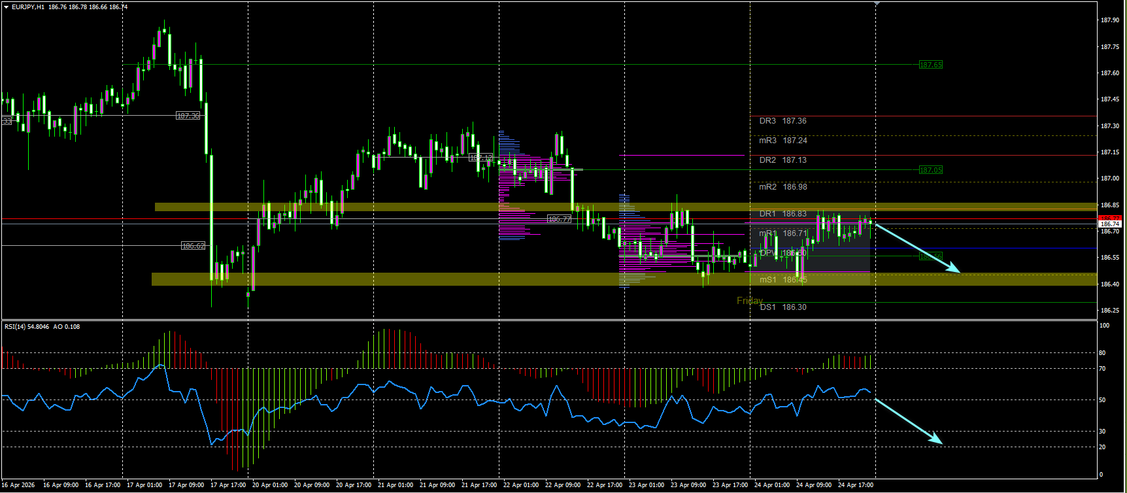Click the EURJPY,H1 symbol title text
Screen dimensions: 1127x493
point(28,7)
